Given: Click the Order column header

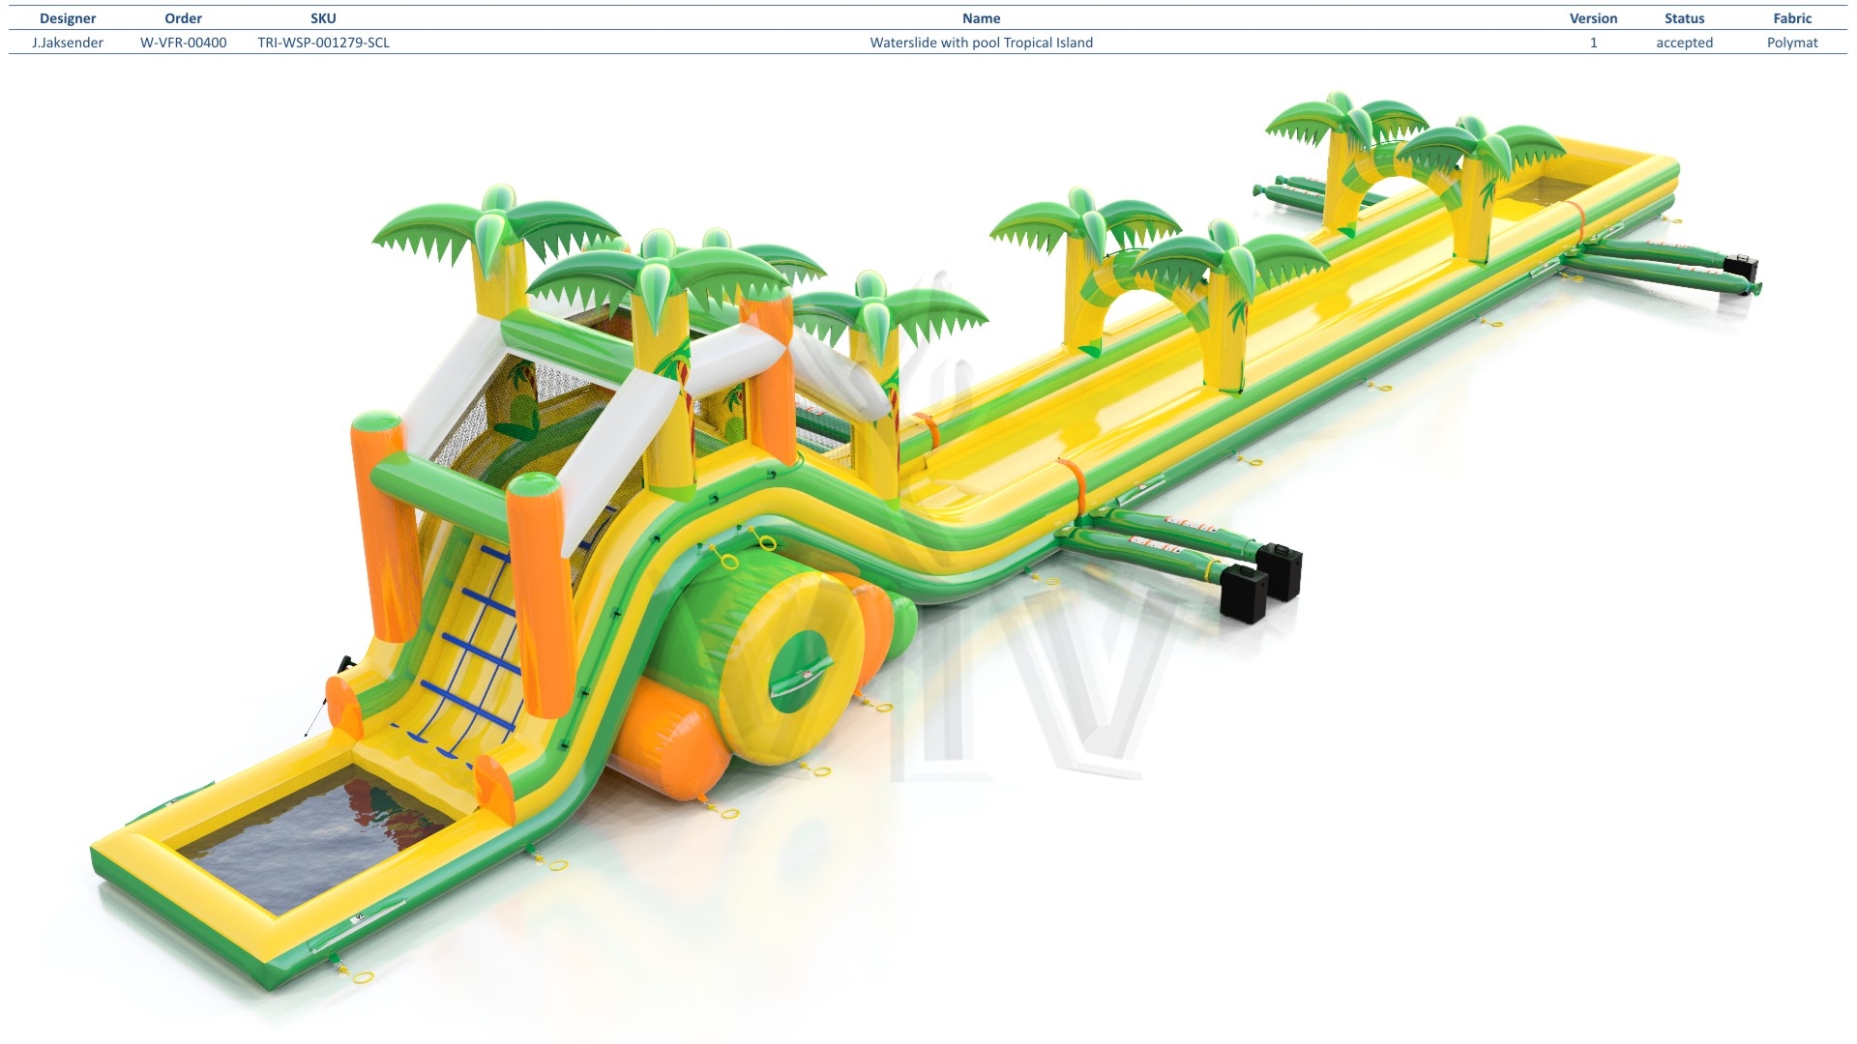Looking at the screenshot, I should coord(183,18).
